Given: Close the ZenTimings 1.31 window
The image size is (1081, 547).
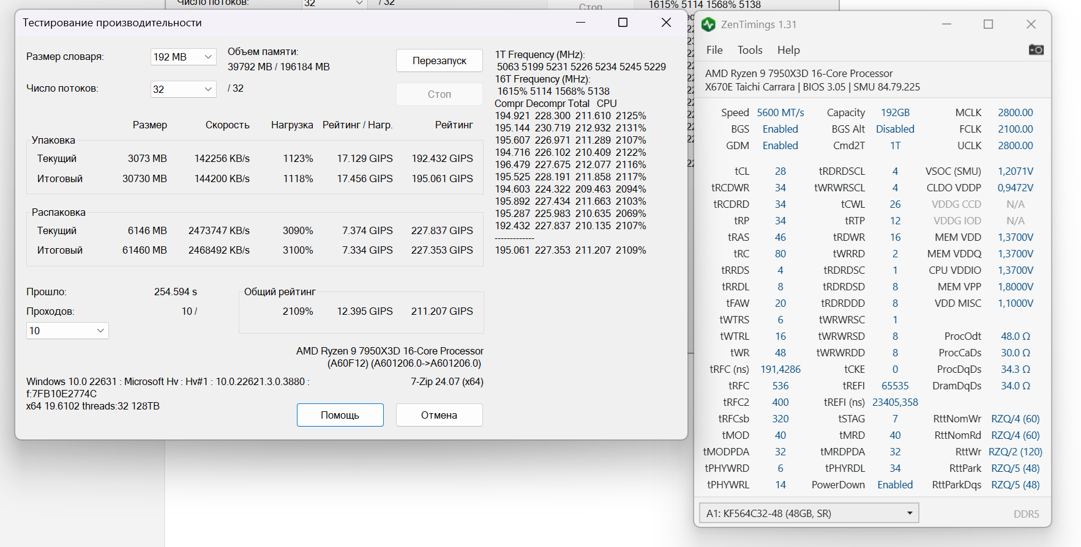Looking at the screenshot, I should click(x=1031, y=24).
